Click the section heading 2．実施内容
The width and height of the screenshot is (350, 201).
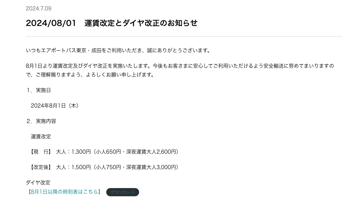click(x=41, y=121)
